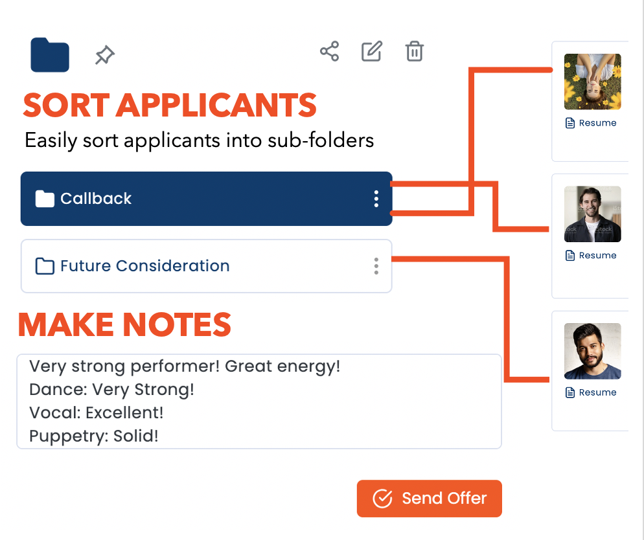
Task: Click the edit pencil icon
Action: (372, 51)
